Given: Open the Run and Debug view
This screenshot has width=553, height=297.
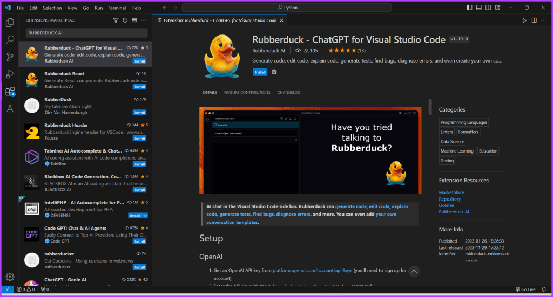Looking at the screenshot, I should pos(10,74).
